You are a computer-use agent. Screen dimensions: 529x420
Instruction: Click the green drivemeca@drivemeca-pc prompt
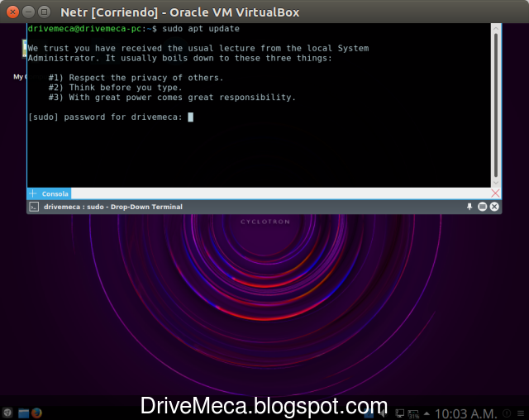(84, 29)
